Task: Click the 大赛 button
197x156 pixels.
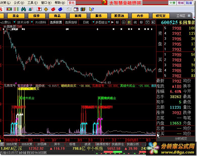Action: [172, 3]
